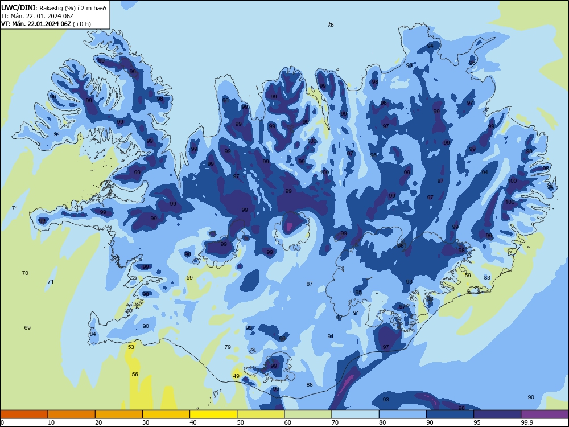Pick the pale yellow 50–60 legend swatch
Image resolution: width=569 pixels, height=427 pixels.
[261, 414]
